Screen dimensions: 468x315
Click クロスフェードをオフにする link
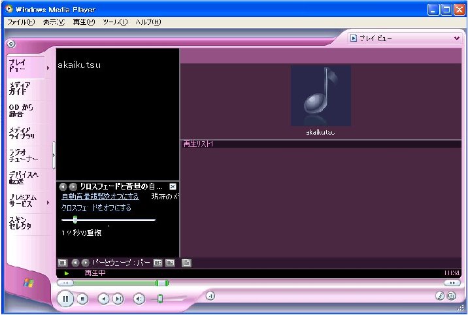click(x=96, y=208)
